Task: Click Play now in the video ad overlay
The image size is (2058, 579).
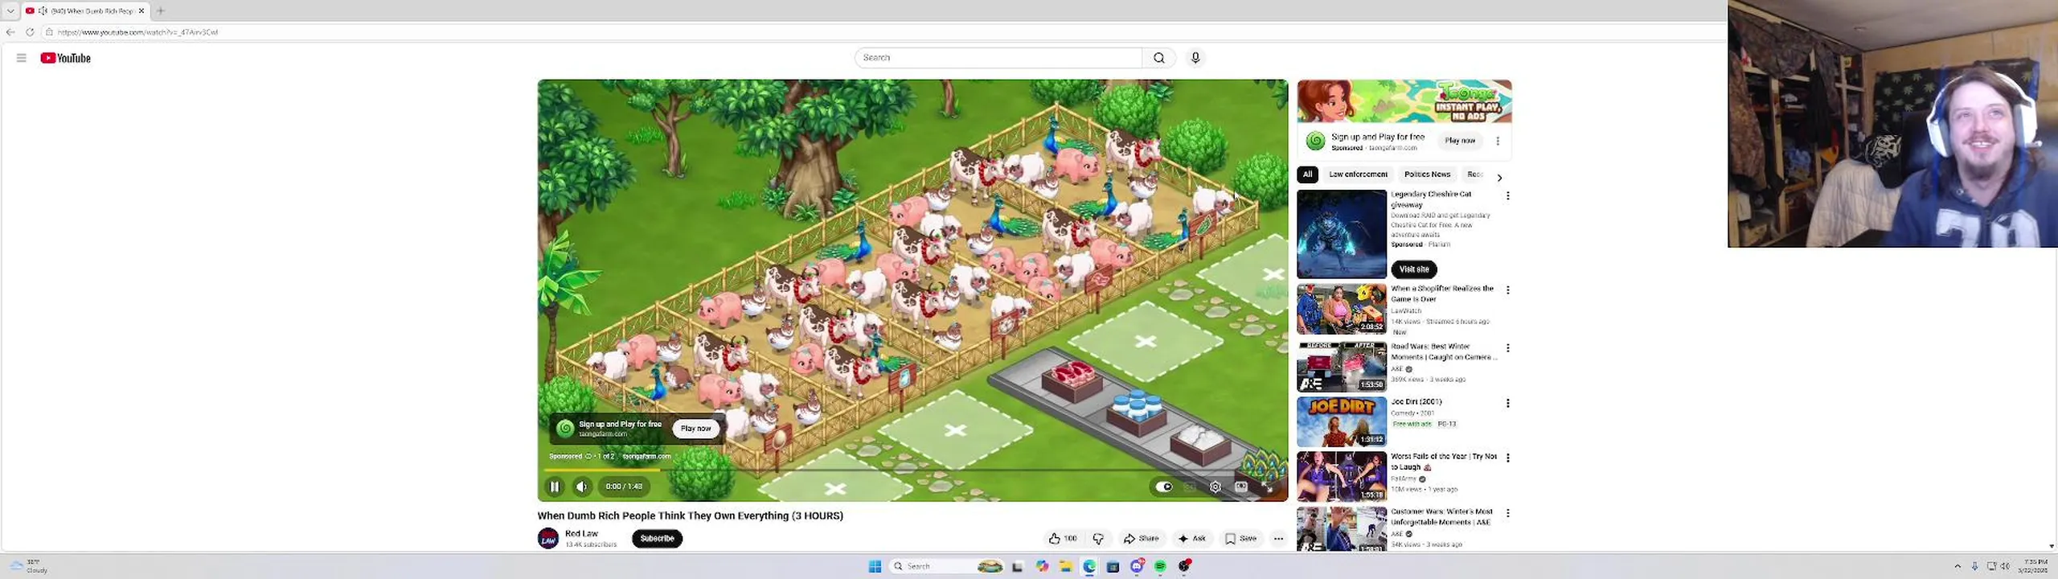Action: click(695, 429)
